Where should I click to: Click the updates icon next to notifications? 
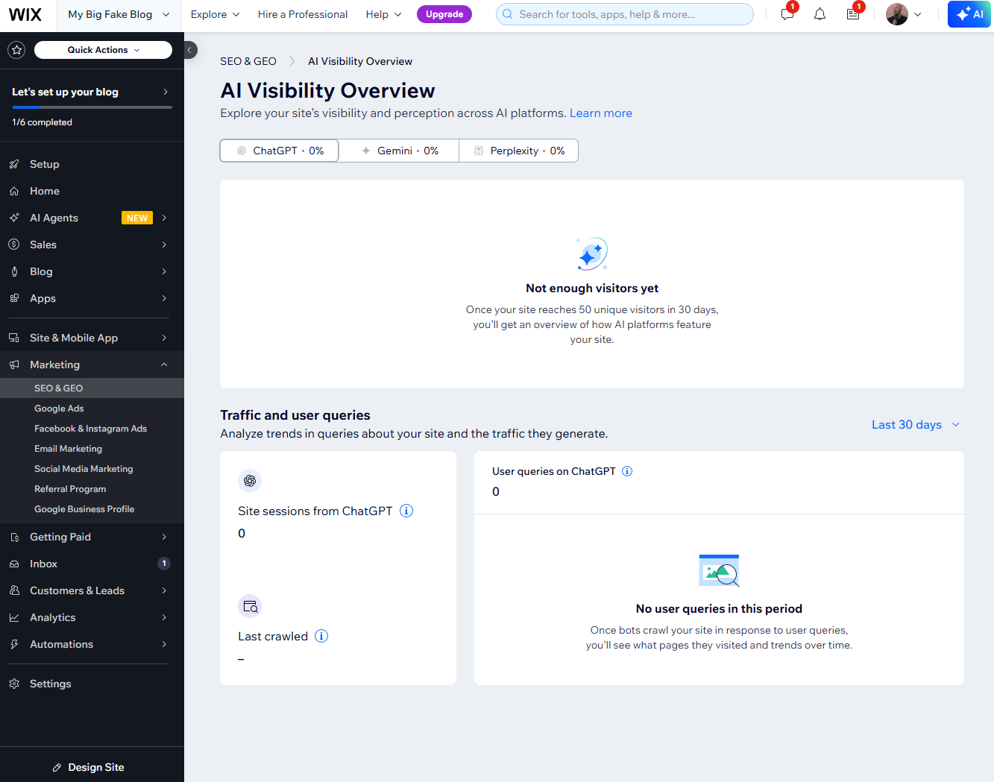[x=853, y=13]
